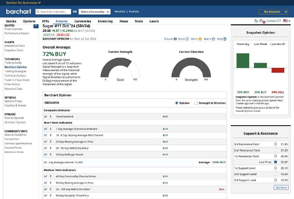Click See More in Support & Resistance
Viewport: 294px width, 199px height.
(x=281, y=187)
